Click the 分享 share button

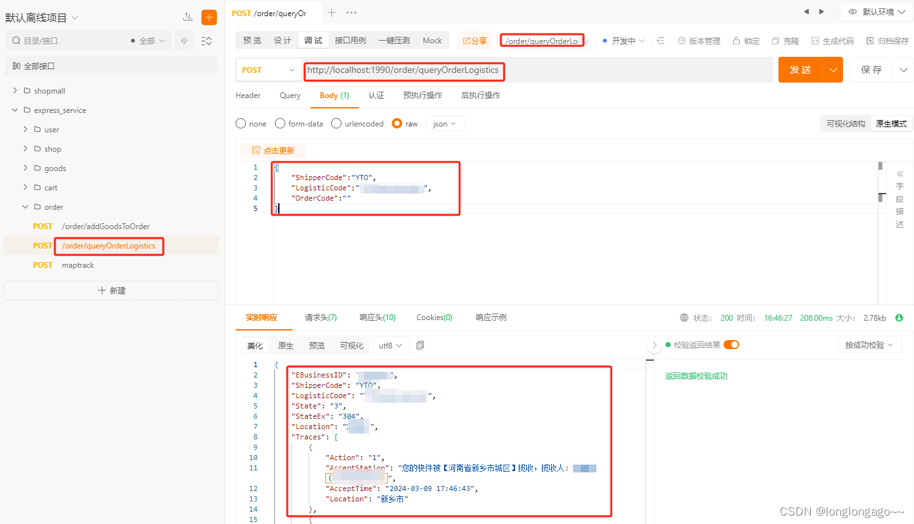(x=474, y=41)
